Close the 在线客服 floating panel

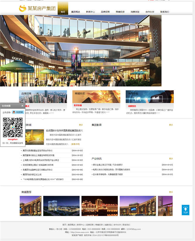[x=23, y=106]
